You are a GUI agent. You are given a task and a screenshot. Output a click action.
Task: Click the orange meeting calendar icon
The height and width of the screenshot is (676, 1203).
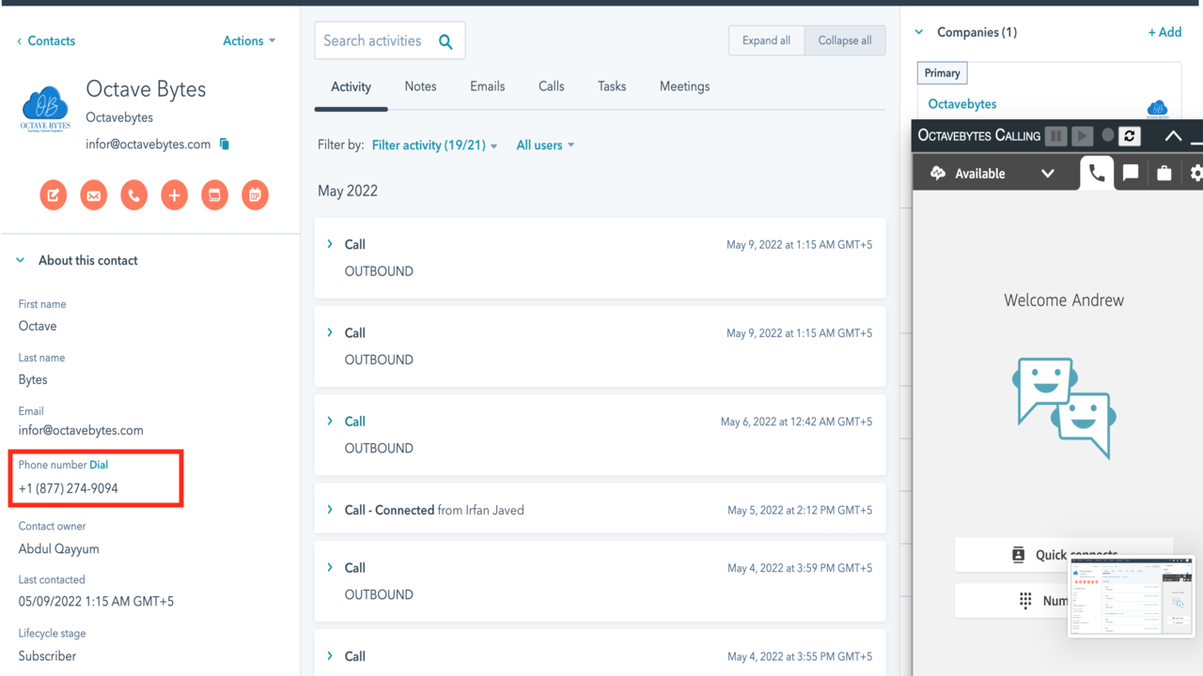coord(255,195)
